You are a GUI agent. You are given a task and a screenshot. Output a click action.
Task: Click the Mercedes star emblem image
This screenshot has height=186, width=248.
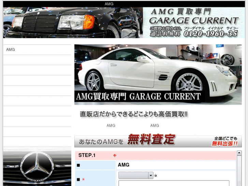click(x=37, y=167)
